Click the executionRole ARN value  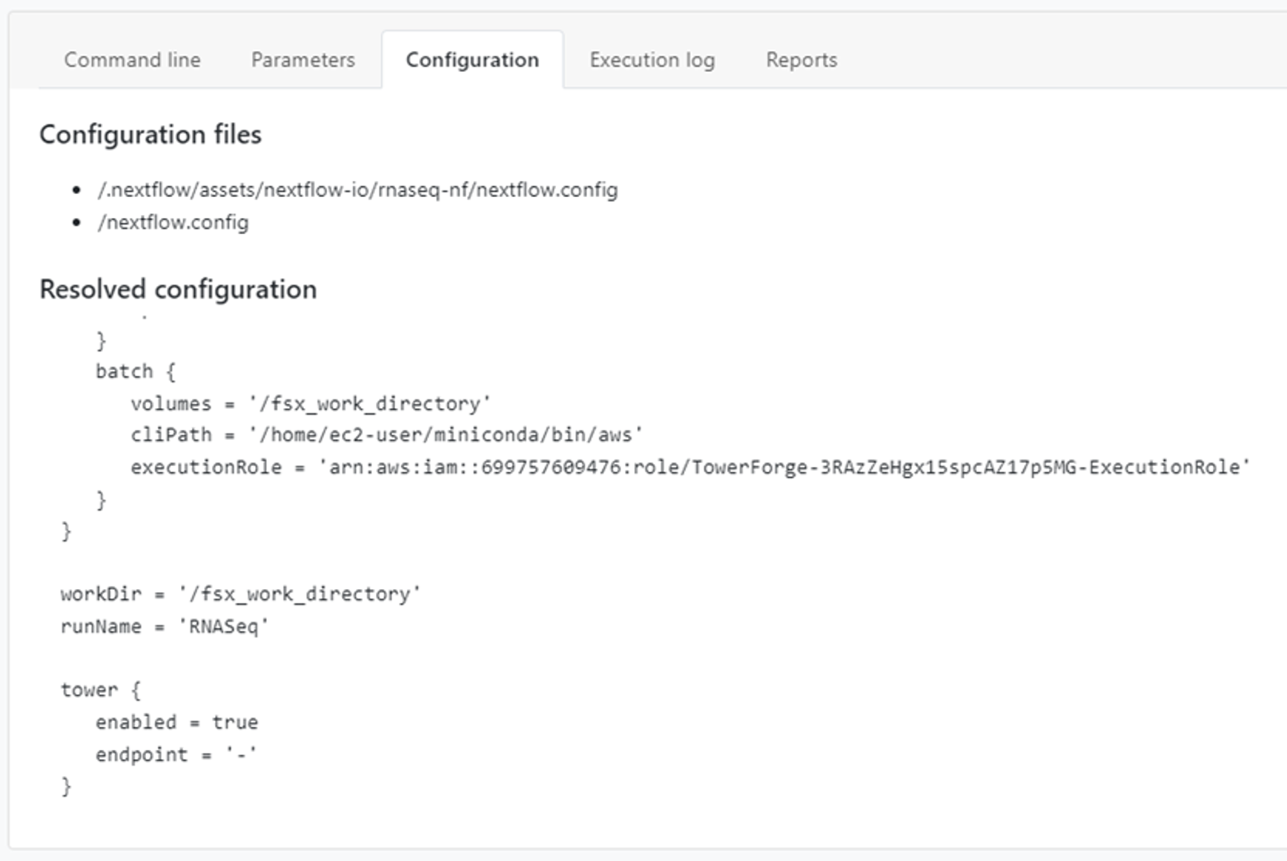click(x=784, y=468)
